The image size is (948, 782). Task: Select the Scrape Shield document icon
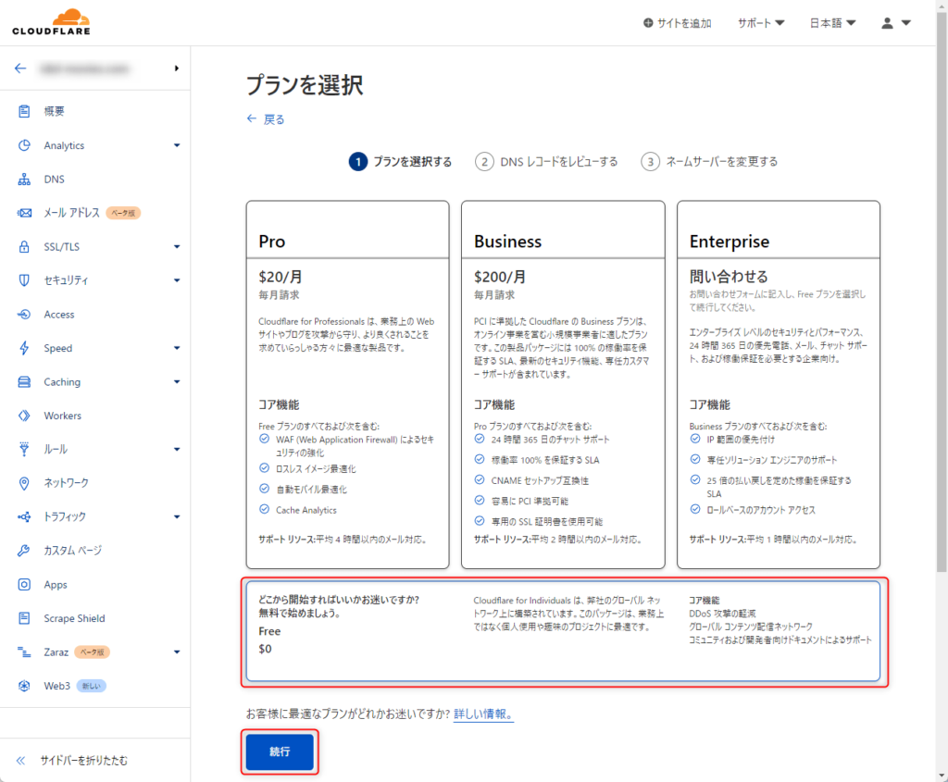24,618
